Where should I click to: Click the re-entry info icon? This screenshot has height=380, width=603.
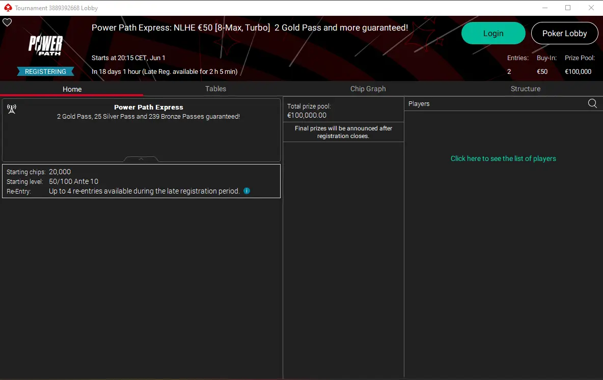(x=247, y=191)
